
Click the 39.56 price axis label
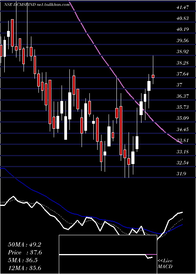183,41
